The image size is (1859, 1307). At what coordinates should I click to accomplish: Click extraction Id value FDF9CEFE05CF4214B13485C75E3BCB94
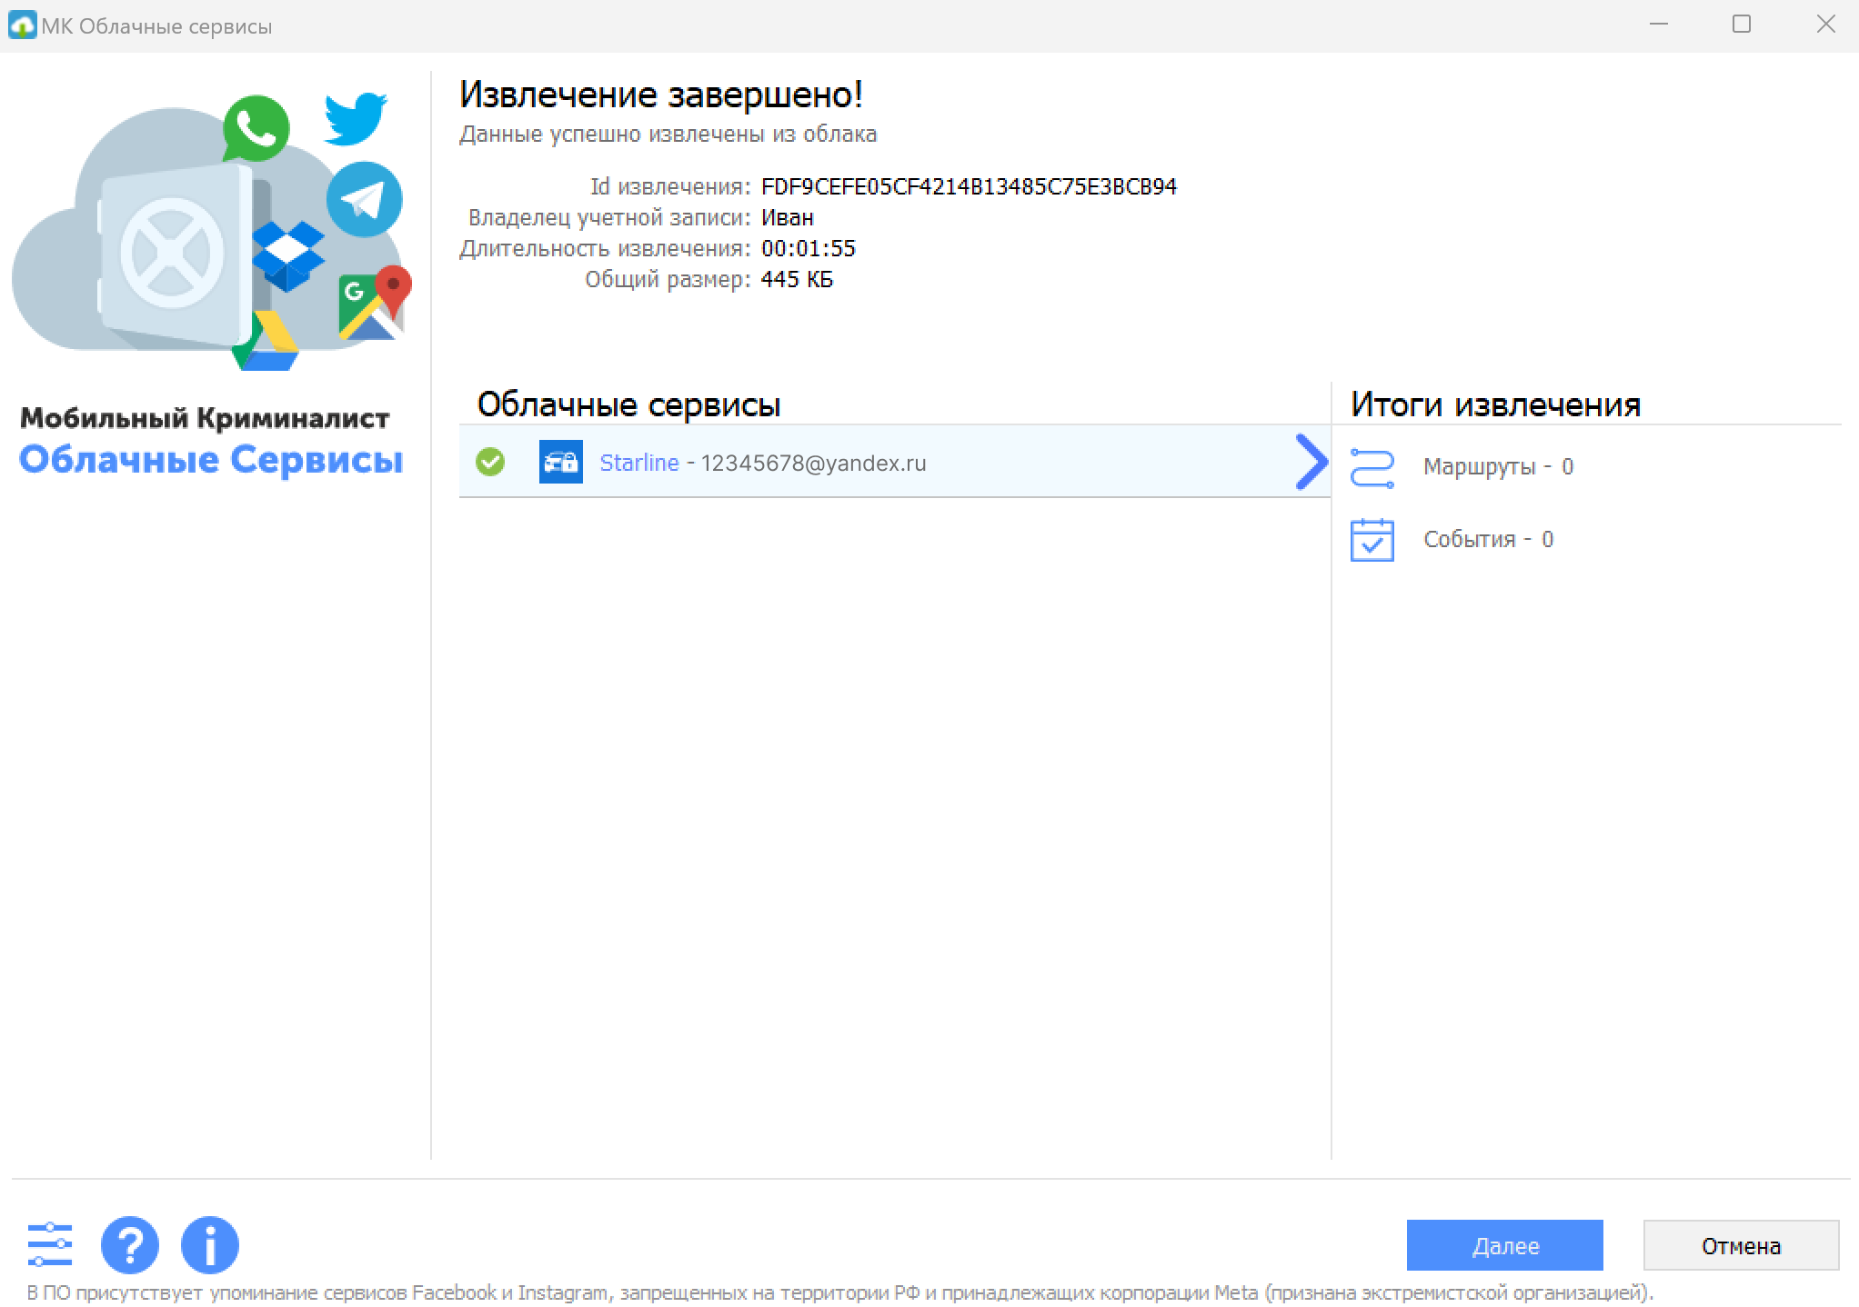(x=969, y=186)
